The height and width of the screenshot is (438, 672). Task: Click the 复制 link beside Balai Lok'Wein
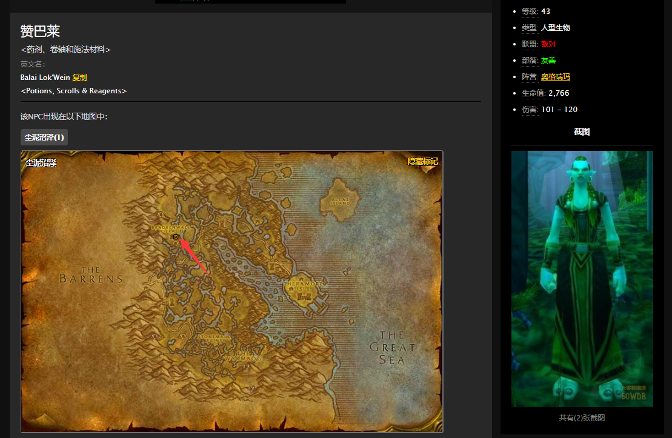(79, 78)
